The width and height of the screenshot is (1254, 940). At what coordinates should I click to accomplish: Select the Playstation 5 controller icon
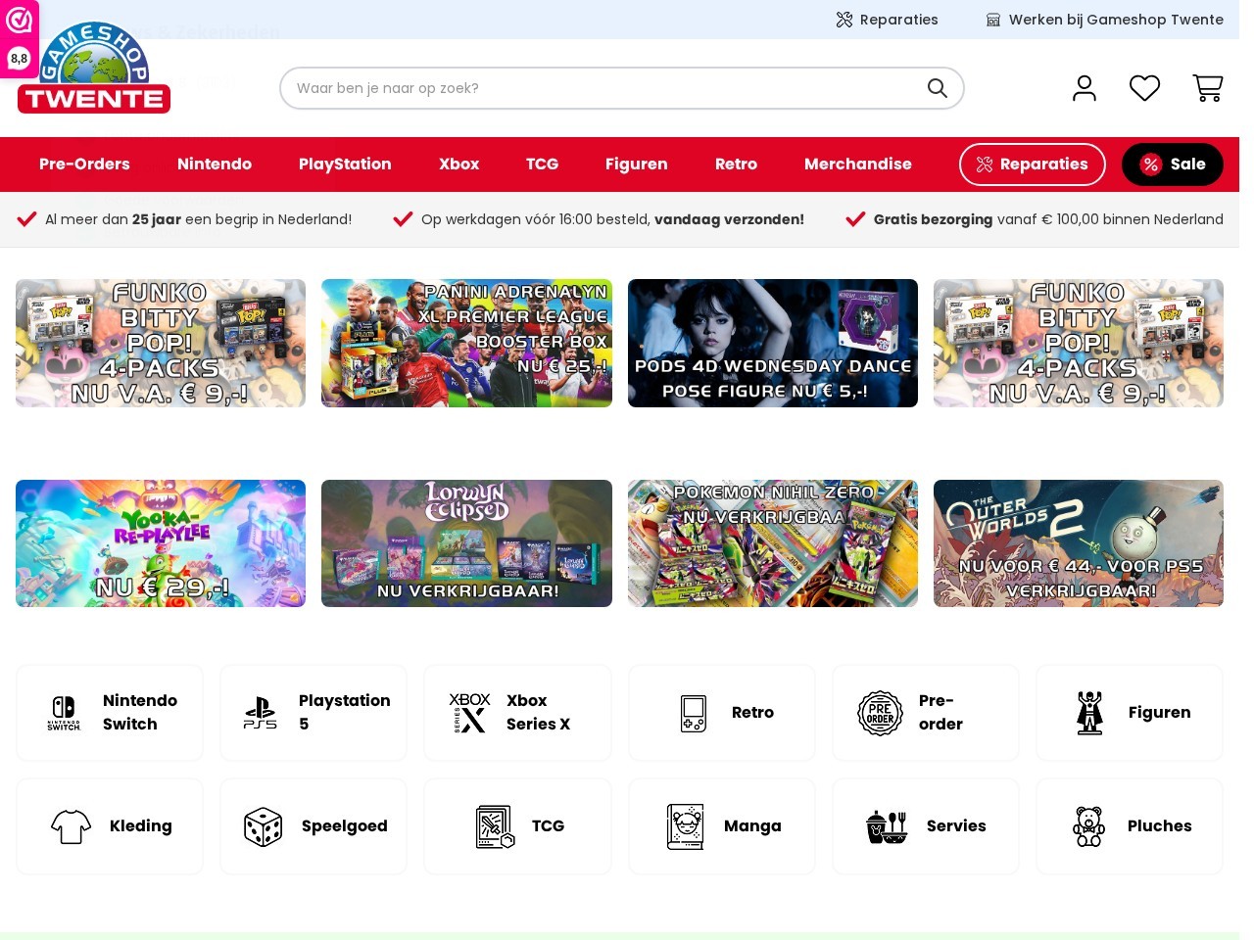260,713
